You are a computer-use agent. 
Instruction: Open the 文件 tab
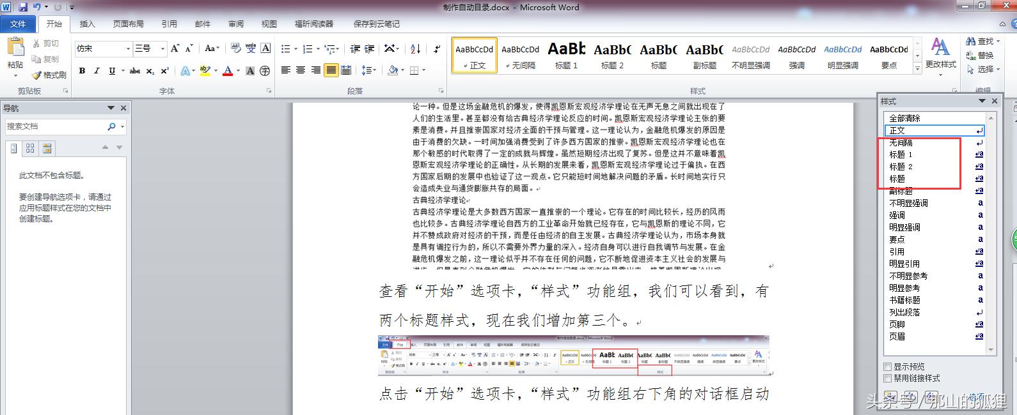(18, 24)
